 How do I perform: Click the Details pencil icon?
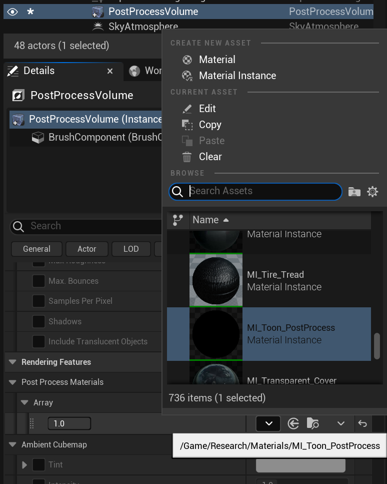point(13,71)
